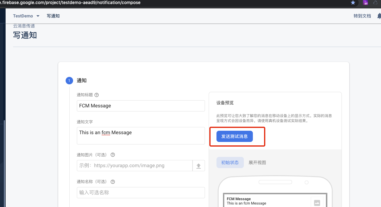Viewport: 381px width, 207px height.
Task: Click the image upload icon beside 通知图片
Action: click(x=198, y=165)
